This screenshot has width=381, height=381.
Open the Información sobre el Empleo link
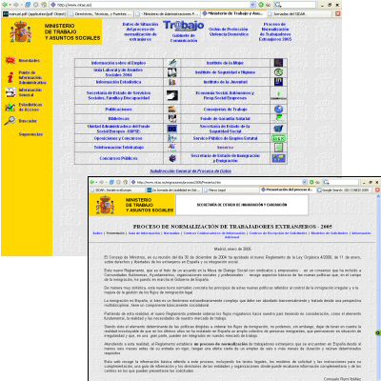coord(119,63)
